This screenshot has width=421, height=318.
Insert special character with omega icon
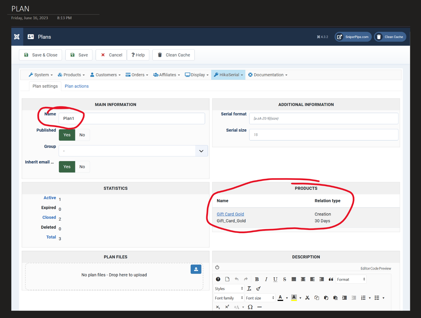250,307
